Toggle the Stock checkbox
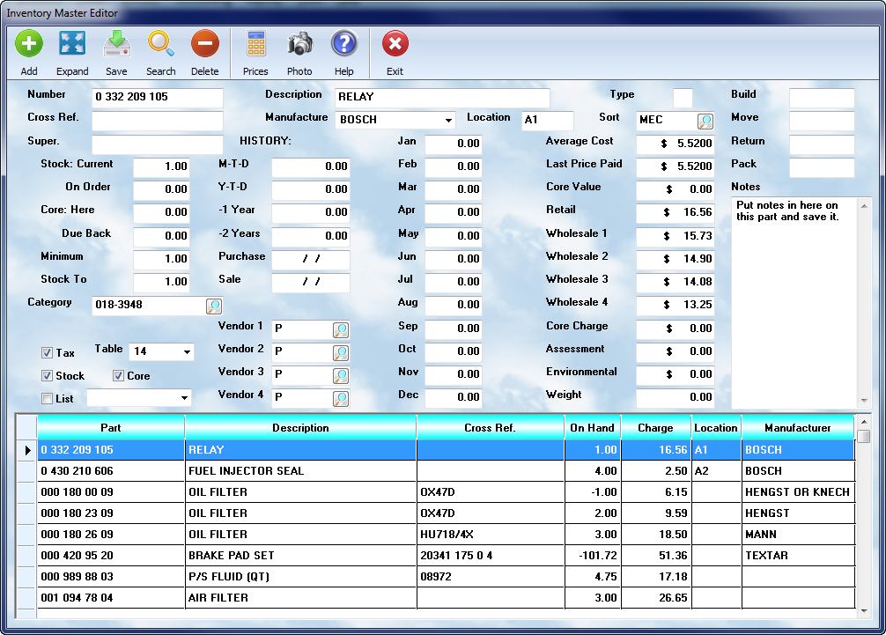This screenshot has width=886, height=635. click(48, 376)
